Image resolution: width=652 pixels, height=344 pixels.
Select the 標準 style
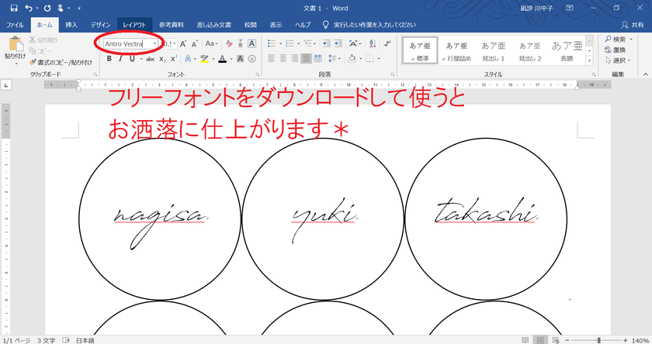click(420, 50)
